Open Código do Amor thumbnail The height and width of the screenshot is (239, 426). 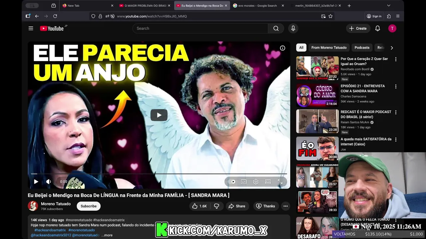(318, 95)
